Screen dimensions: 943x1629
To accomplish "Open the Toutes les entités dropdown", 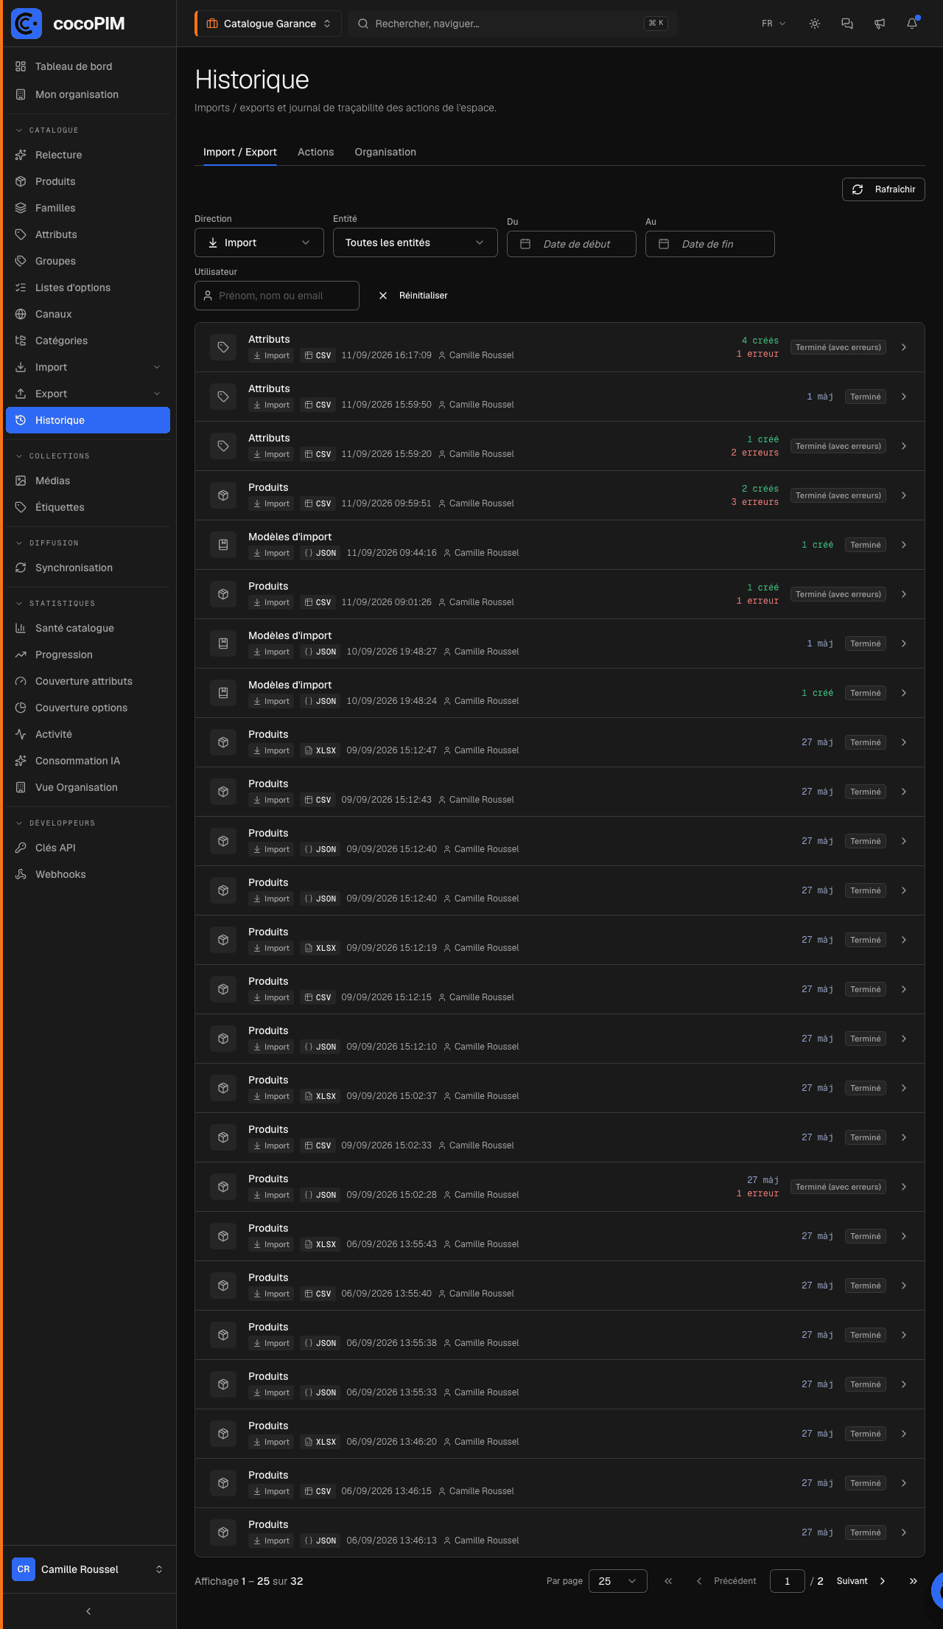I will tap(416, 243).
